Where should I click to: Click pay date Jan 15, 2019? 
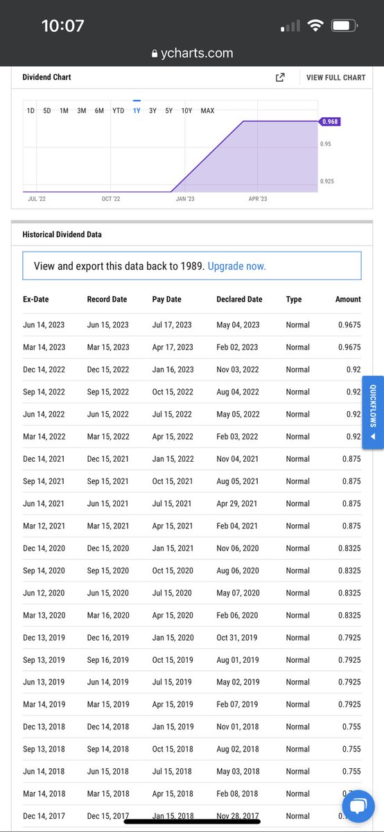point(173,727)
